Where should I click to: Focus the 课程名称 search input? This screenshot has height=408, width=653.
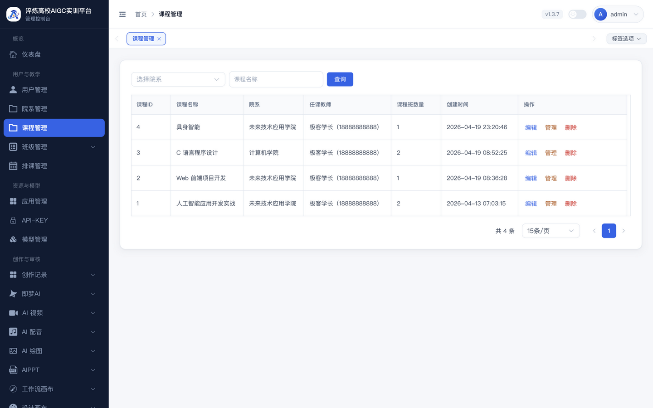tap(276, 79)
